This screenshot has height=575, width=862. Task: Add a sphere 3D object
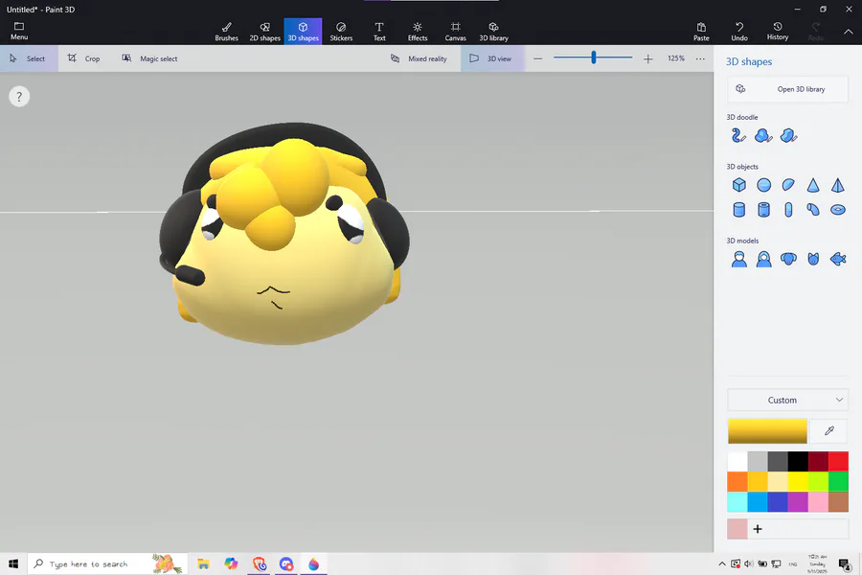tap(763, 185)
